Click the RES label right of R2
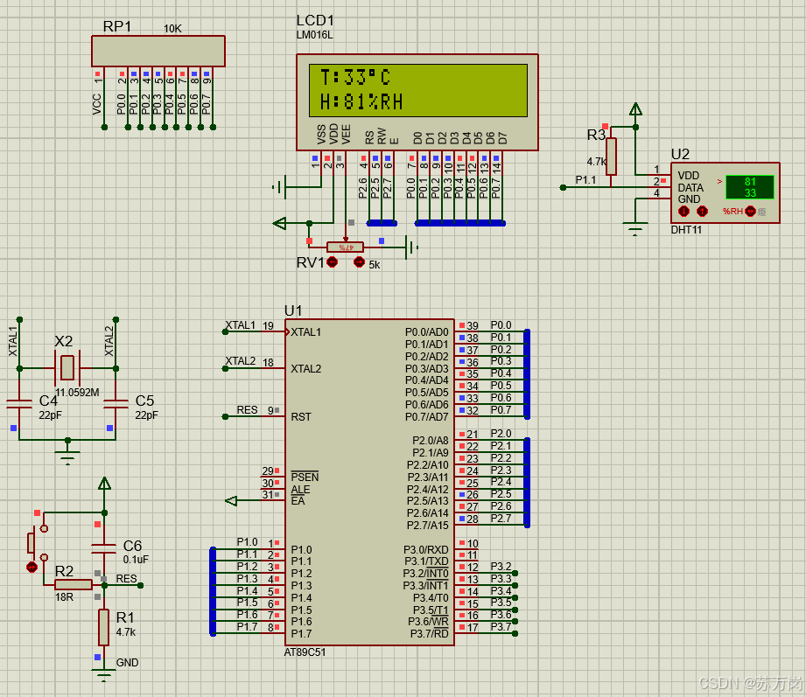This screenshot has width=806, height=697. [126, 579]
